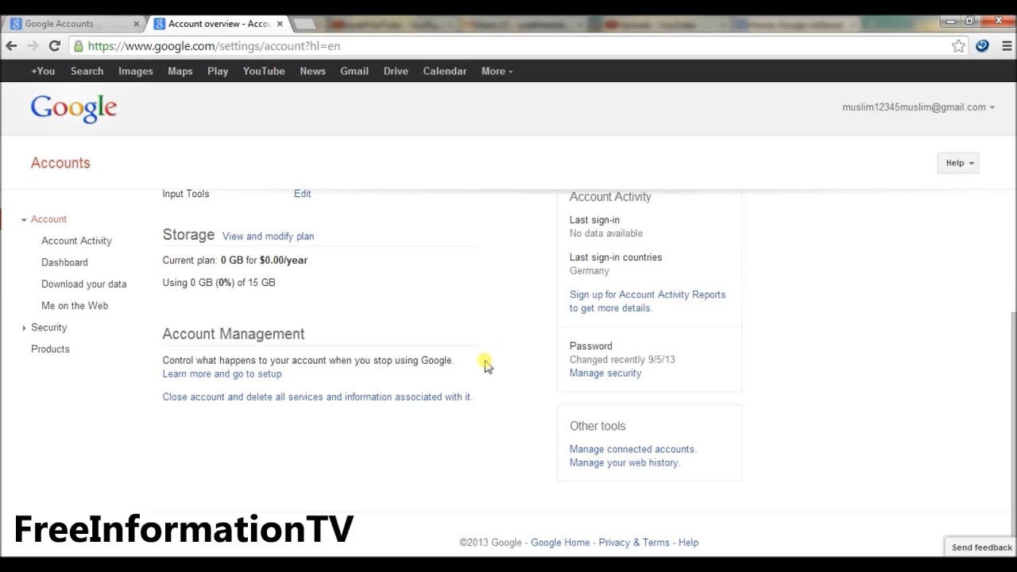1017x572 pixels.
Task: Open Download your data in the sidebar
Action: (83, 284)
